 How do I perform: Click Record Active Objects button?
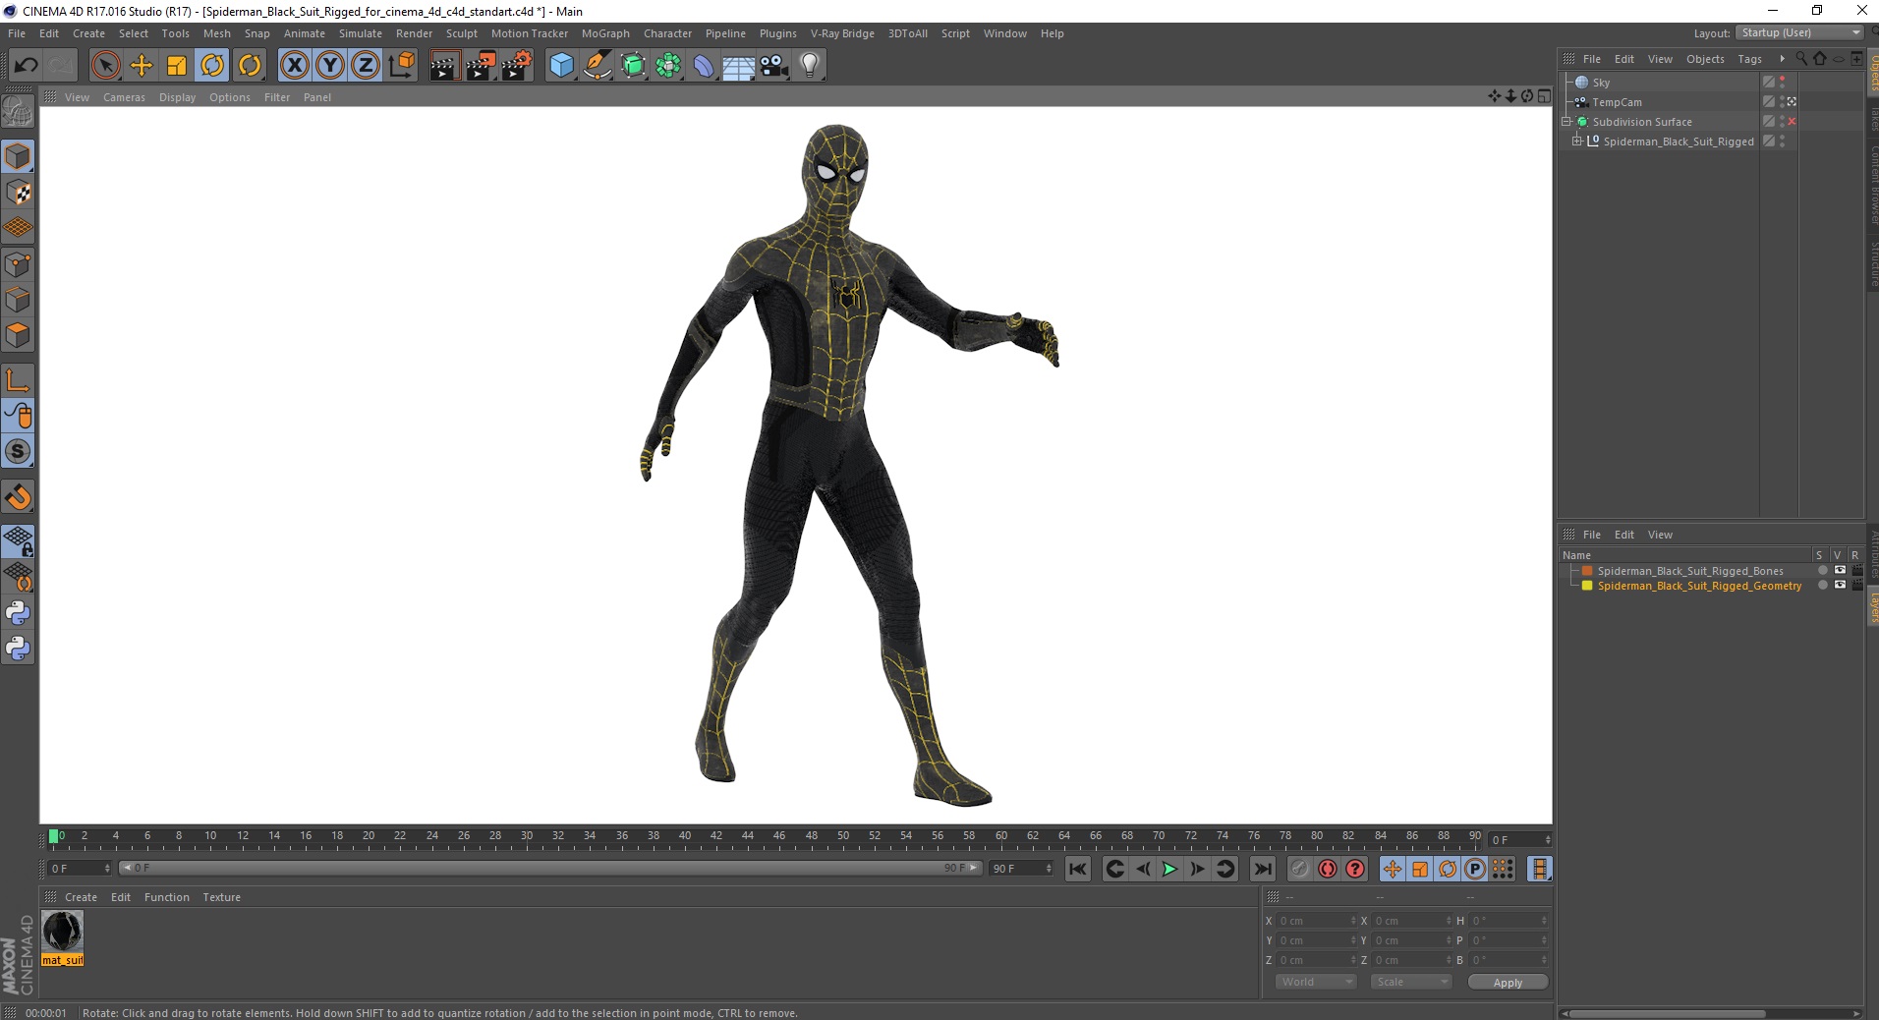point(1299,869)
